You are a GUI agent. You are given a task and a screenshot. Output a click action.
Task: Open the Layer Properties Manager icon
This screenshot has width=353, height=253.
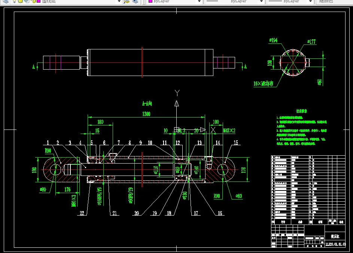point(6,1)
